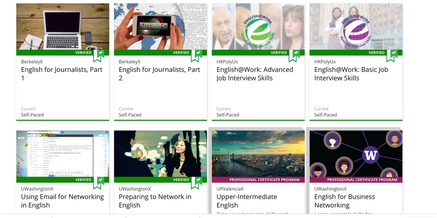Click laptop on wooden desk thumbnail
Image resolution: width=437 pixels, height=218 pixels.
[63, 27]
